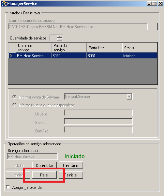The height and width of the screenshot is (196, 164).
Task: Click the Reiniciar button
Action: 71,175
